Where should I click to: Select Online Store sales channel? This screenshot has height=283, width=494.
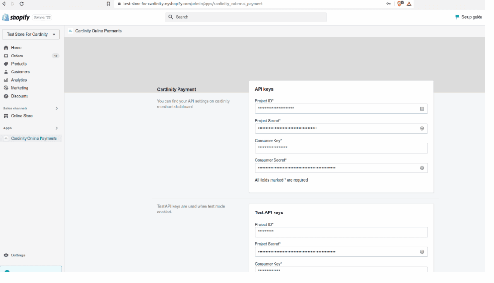(x=22, y=116)
